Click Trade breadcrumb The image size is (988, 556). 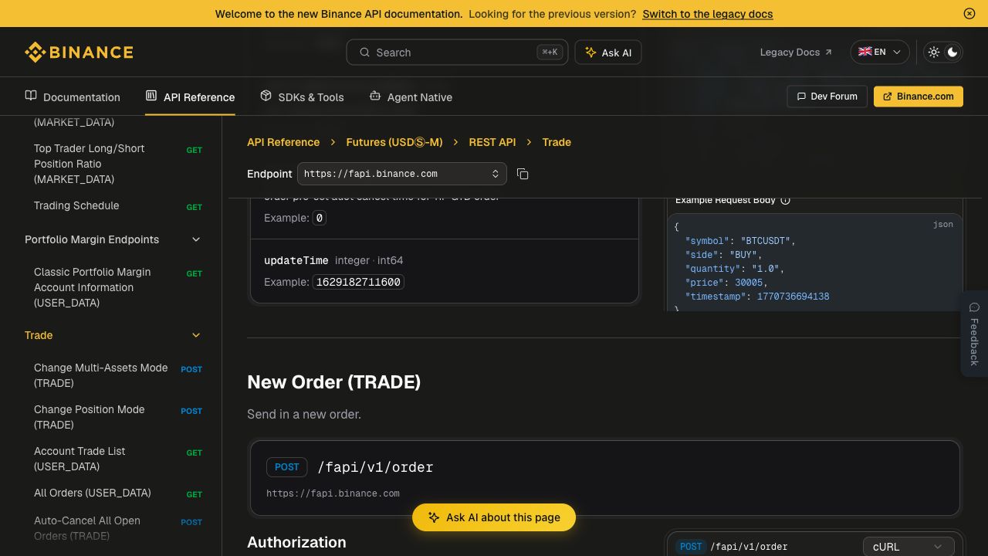[x=557, y=142]
